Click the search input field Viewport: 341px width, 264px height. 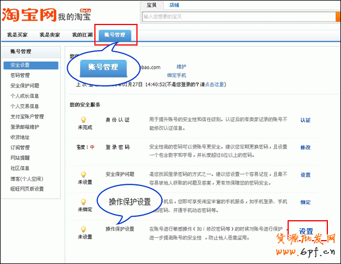pos(239,16)
